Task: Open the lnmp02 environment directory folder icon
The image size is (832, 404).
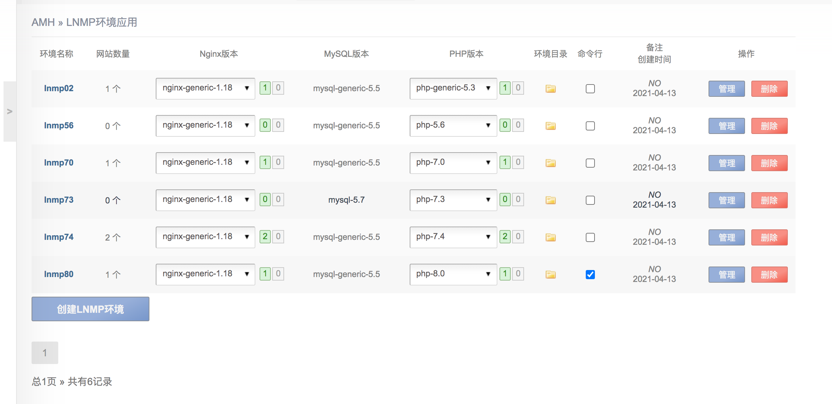Action: pyautogui.click(x=550, y=89)
